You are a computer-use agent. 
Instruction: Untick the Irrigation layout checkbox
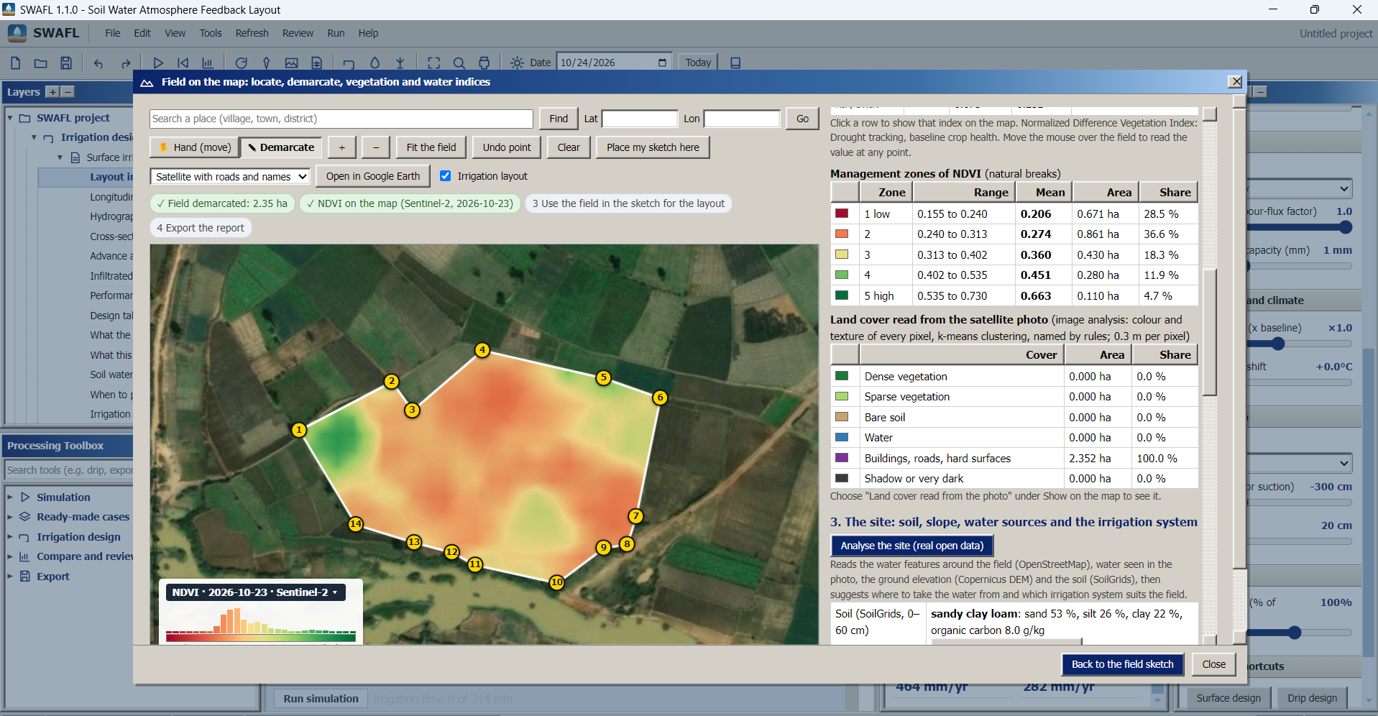(x=446, y=176)
